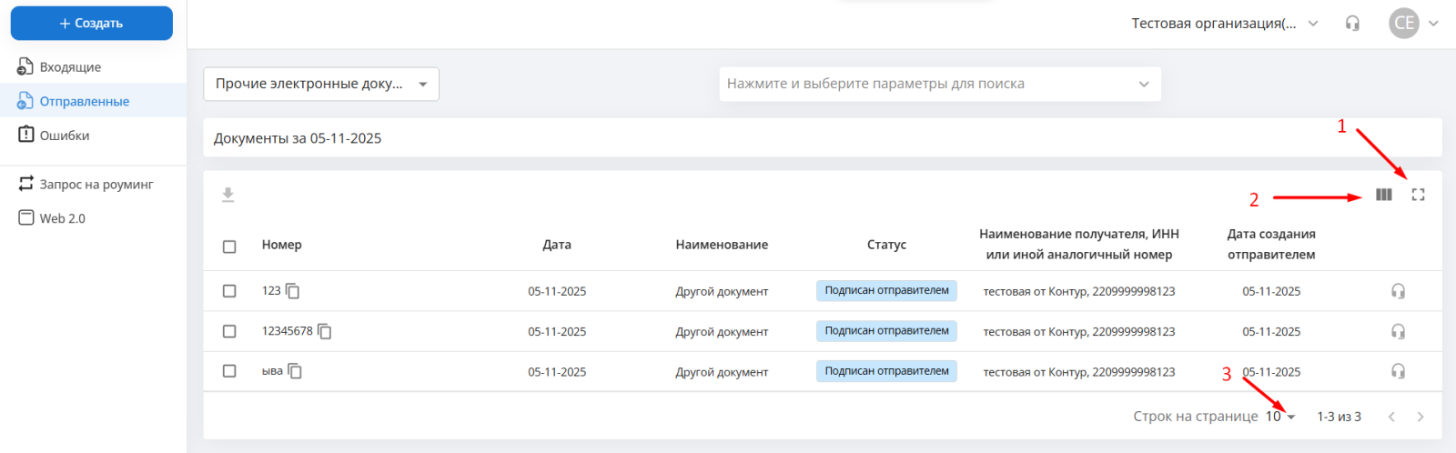Check the box for document 123
The image size is (1456, 453).
pos(229,291)
